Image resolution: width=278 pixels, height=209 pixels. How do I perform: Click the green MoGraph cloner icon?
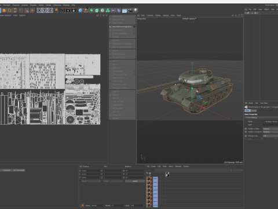point(108,10)
